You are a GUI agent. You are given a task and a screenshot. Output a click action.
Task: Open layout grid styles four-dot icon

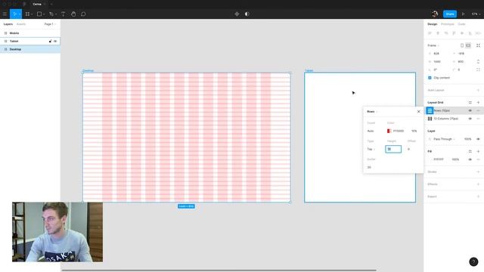470,103
